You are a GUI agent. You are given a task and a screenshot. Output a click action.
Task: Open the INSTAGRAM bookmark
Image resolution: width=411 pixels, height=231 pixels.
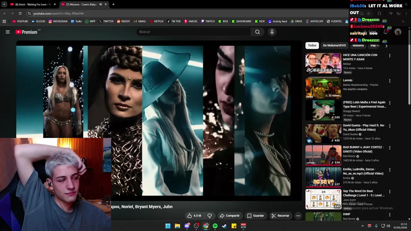(58, 21)
